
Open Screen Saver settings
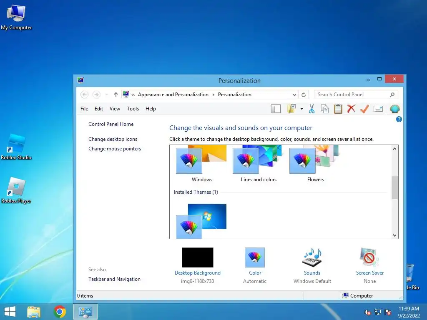click(x=370, y=273)
